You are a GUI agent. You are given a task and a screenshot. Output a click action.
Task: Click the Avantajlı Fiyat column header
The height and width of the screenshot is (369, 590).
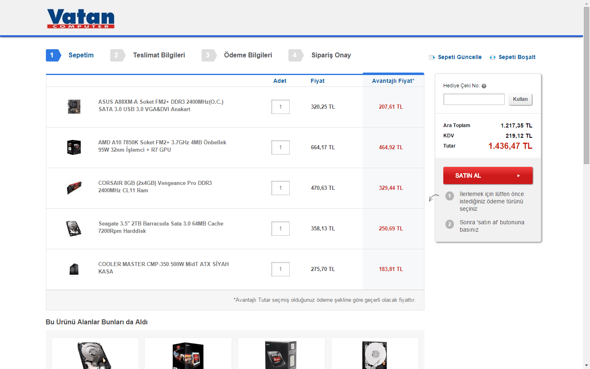[x=393, y=81]
